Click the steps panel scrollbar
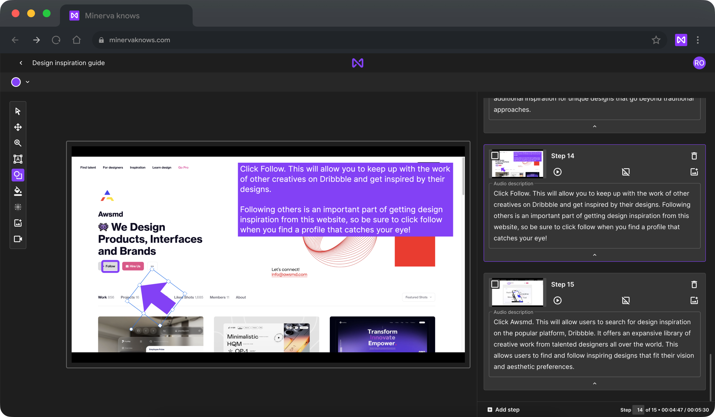This screenshot has width=715, height=417. coord(710,378)
